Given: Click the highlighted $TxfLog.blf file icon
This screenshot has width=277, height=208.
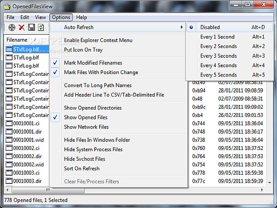Looking at the screenshot, I should pyautogui.click(x=9, y=49).
